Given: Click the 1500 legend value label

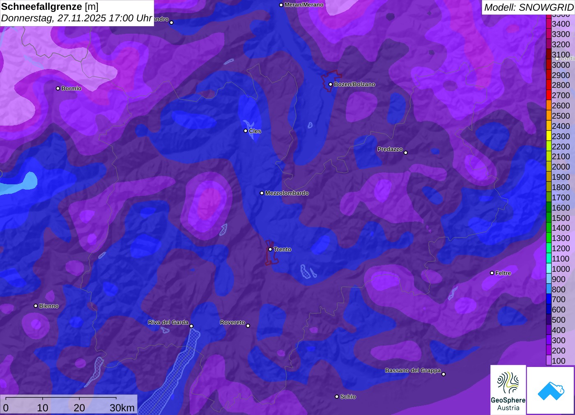Looking at the screenshot, I should (x=561, y=218).
